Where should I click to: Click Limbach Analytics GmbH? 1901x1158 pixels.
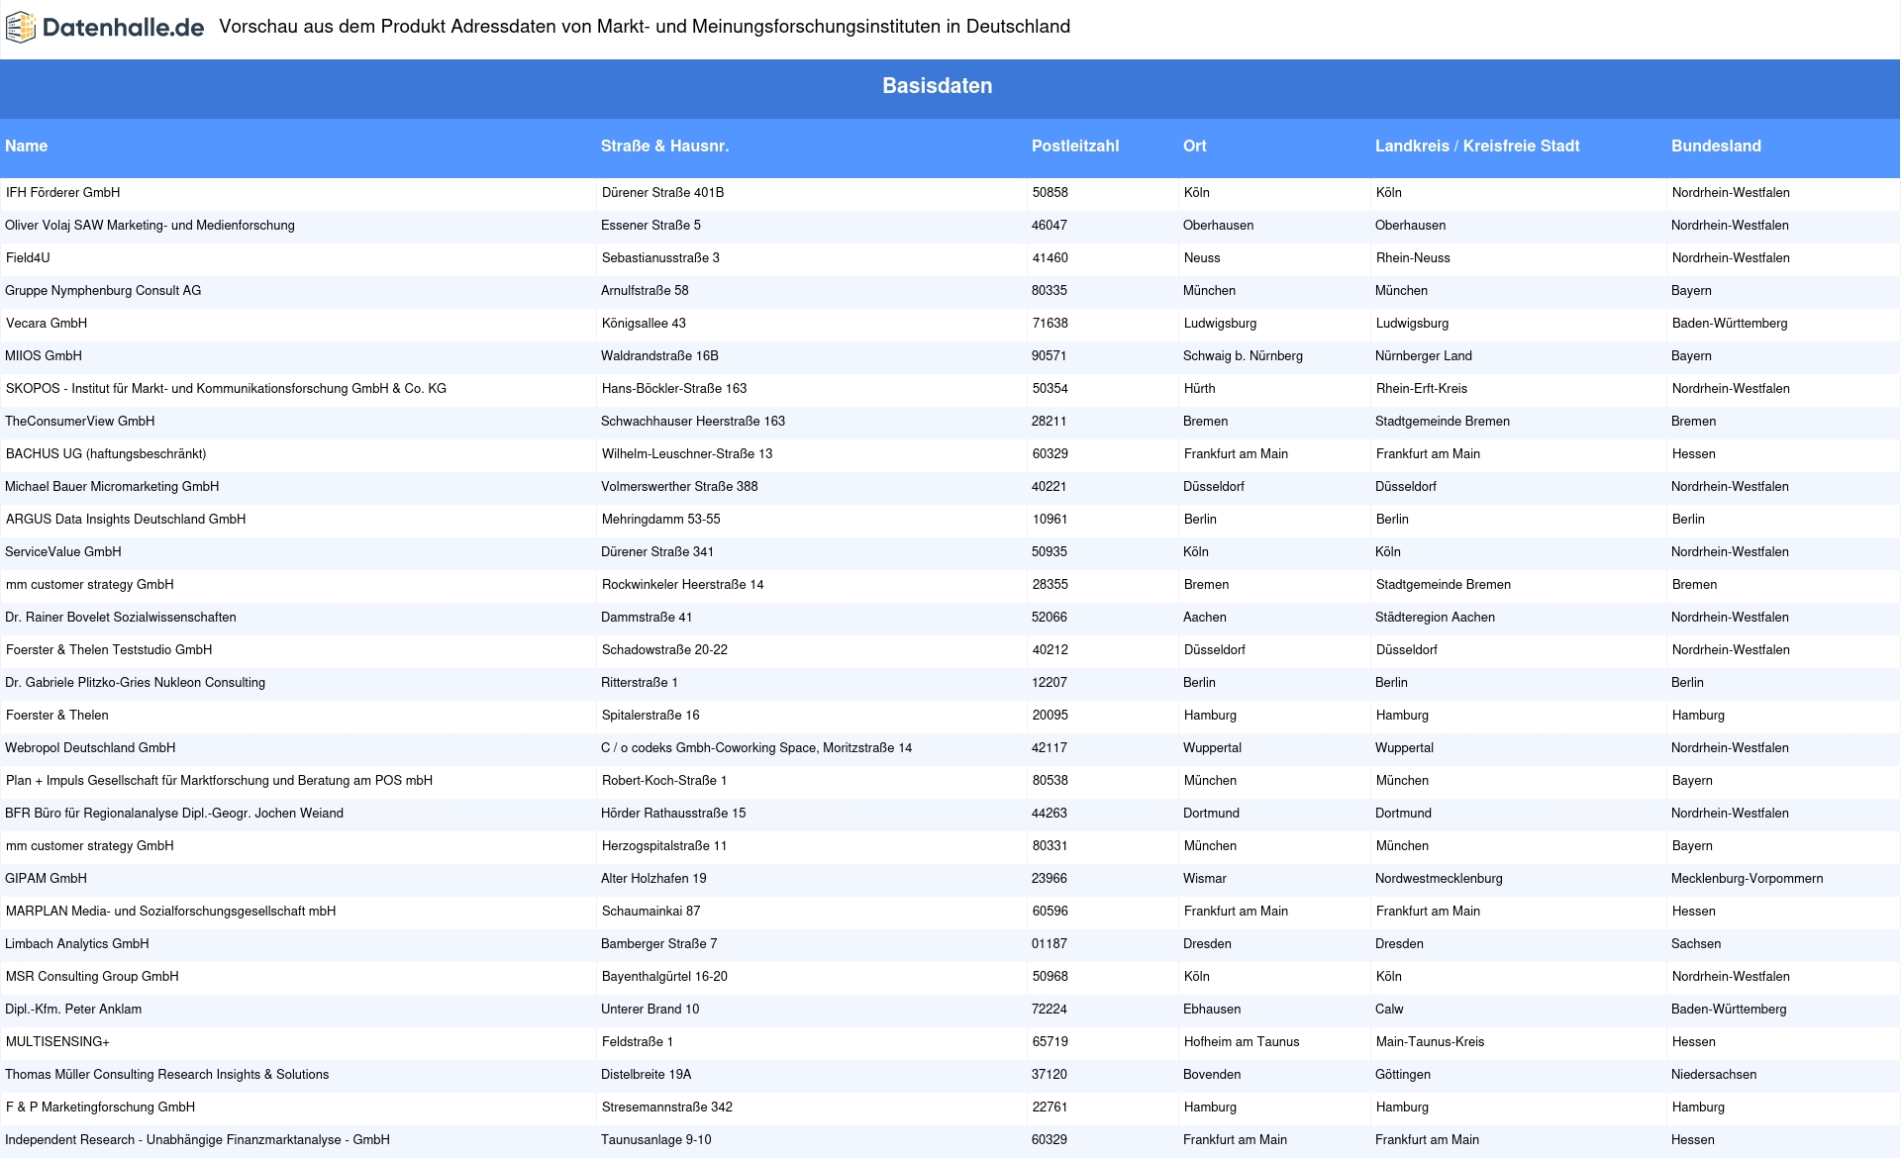(x=77, y=944)
